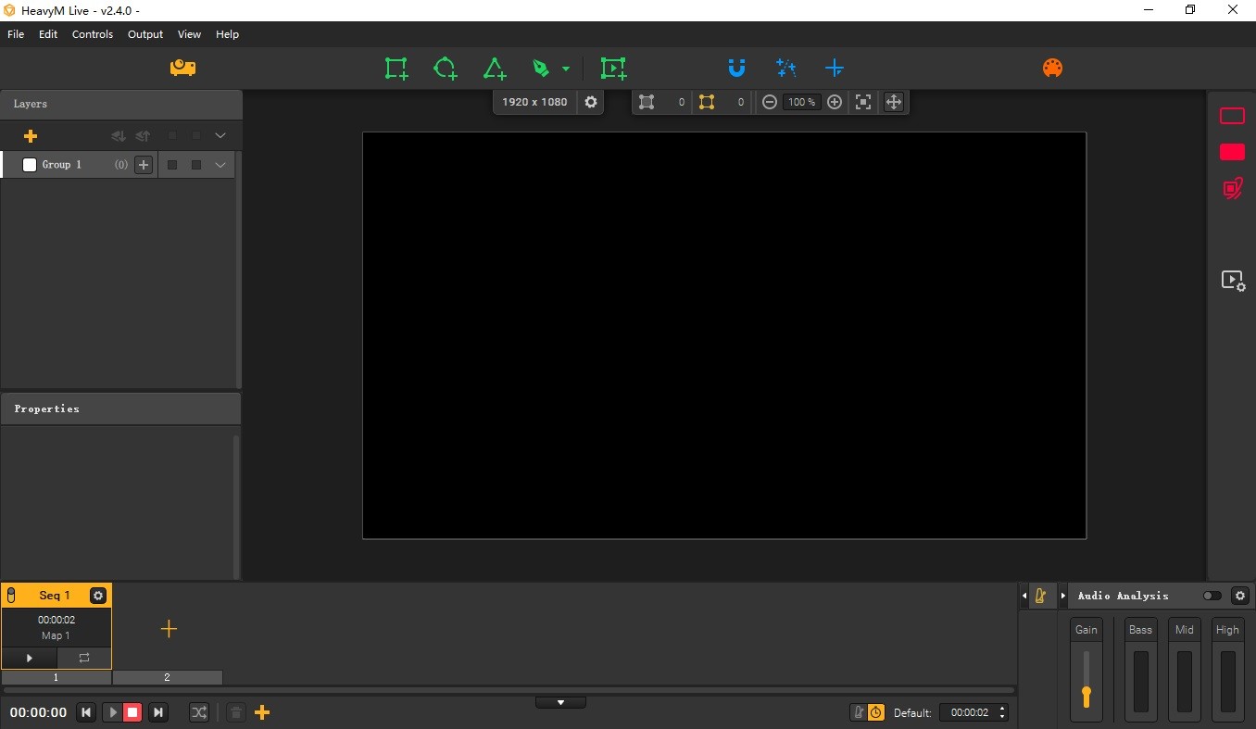
Task: Click the gray shape count icon
Action: point(647,102)
